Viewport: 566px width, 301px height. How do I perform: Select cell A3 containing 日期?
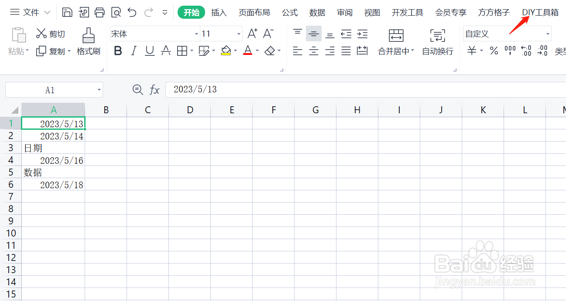53,148
